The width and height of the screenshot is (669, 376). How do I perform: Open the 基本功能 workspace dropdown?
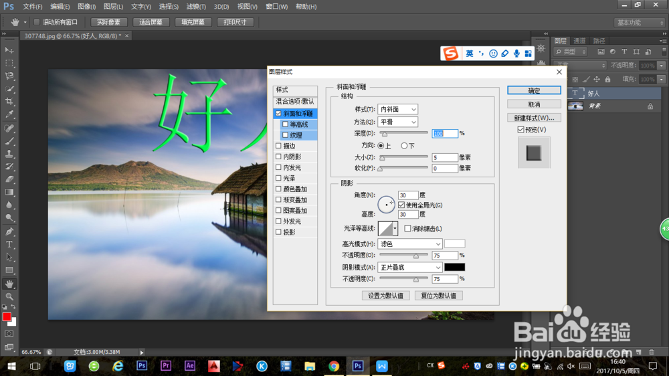pyautogui.click(x=639, y=23)
